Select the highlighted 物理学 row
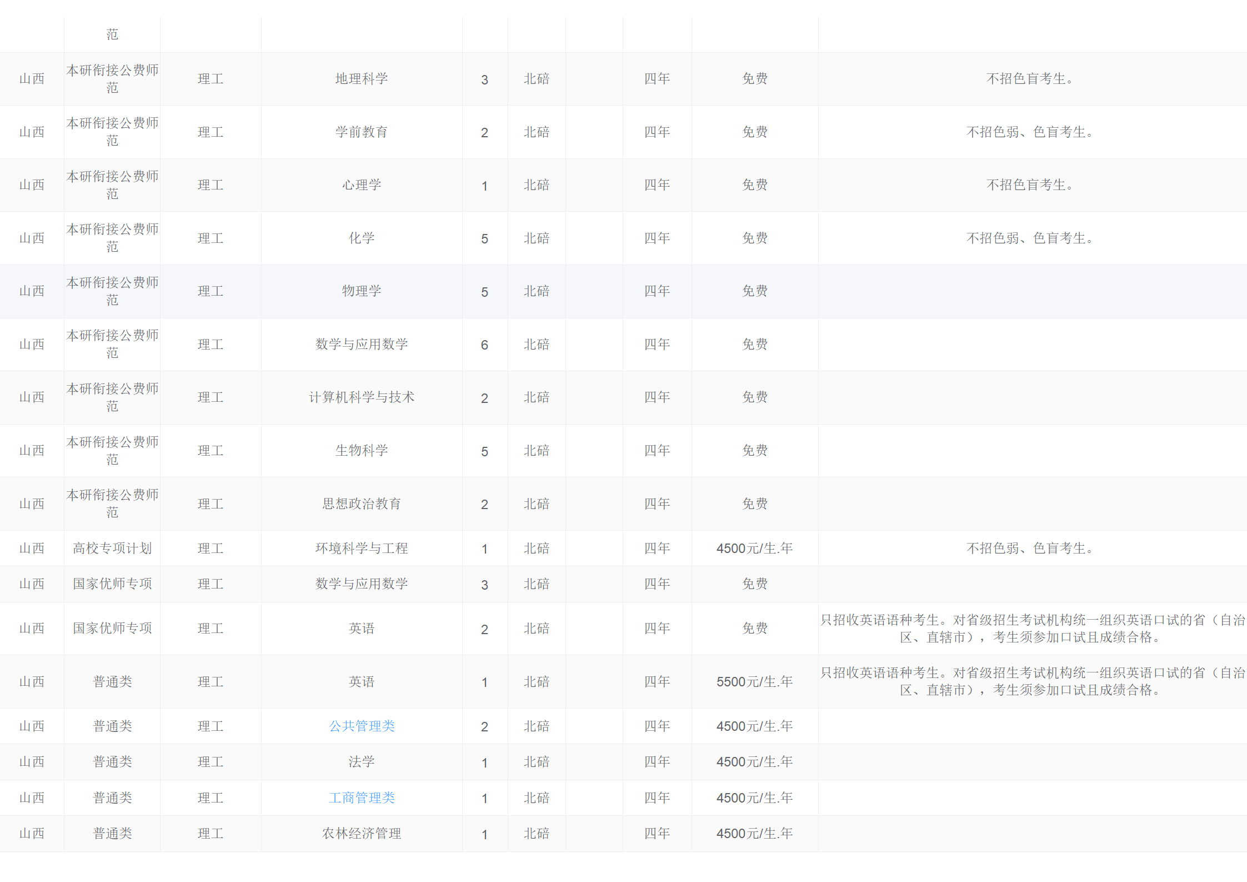 pos(362,291)
